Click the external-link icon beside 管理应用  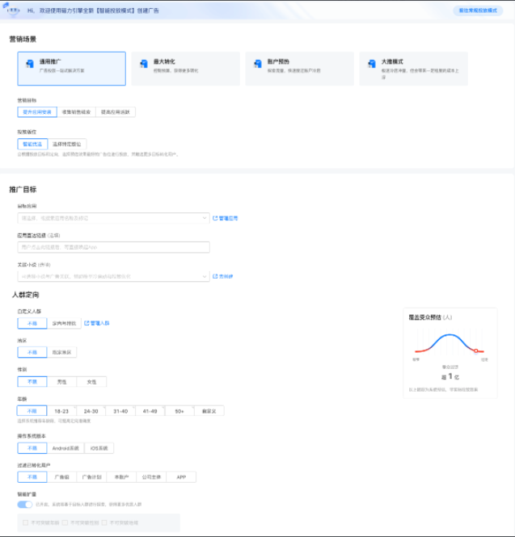[215, 218]
